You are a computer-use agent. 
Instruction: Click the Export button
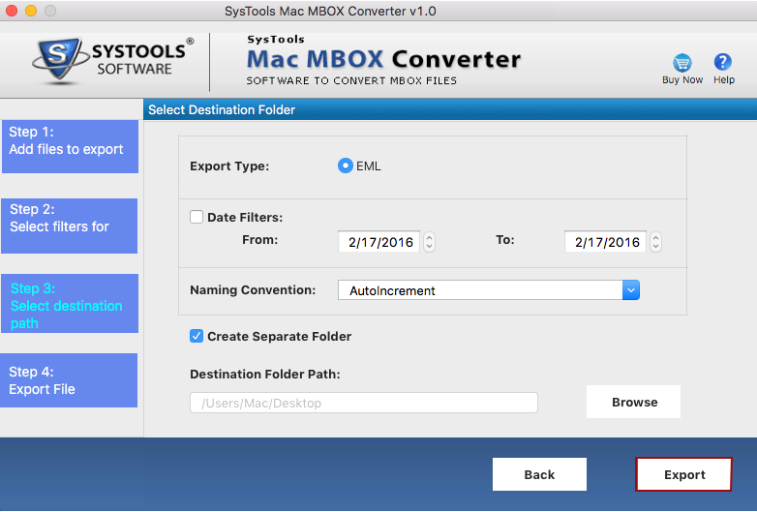tap(683, 474)
